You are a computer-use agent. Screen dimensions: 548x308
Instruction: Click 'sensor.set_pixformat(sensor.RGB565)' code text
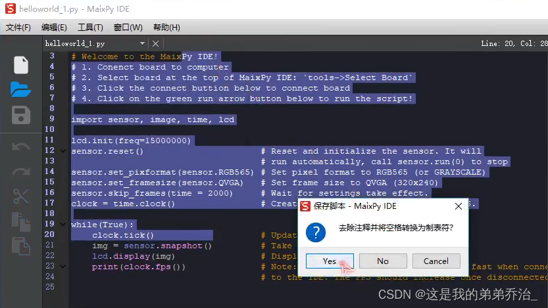click(162, 172)
